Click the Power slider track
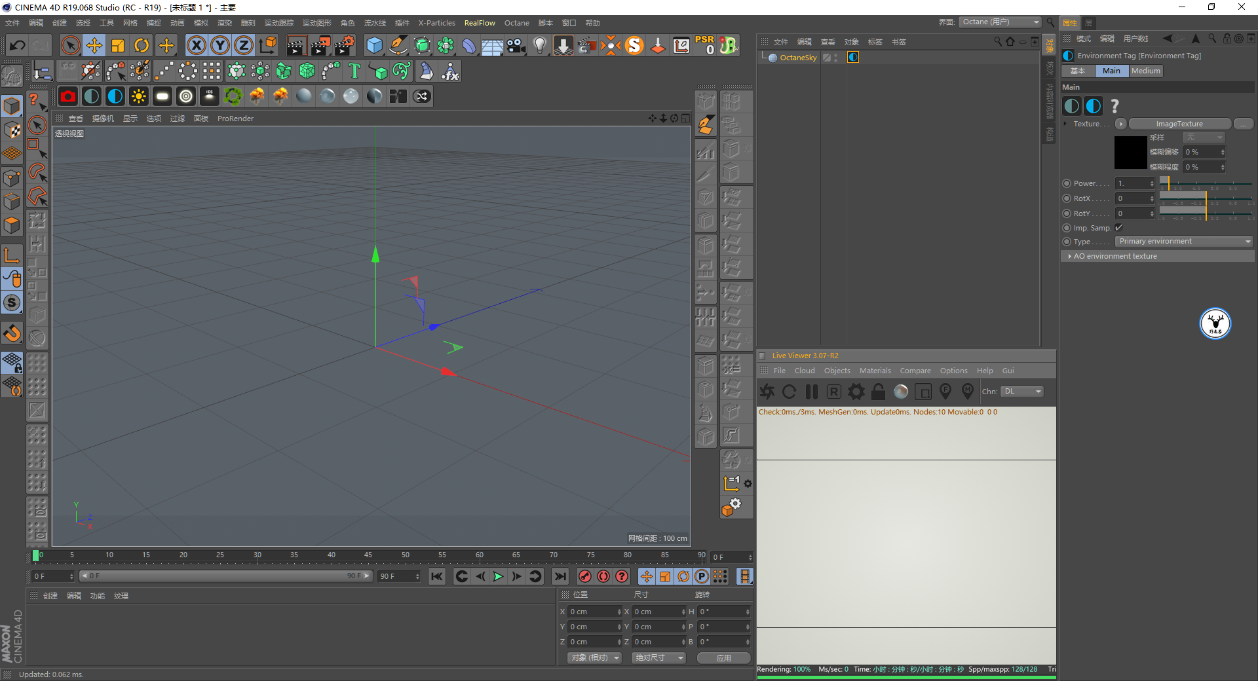 (1206, 183)
